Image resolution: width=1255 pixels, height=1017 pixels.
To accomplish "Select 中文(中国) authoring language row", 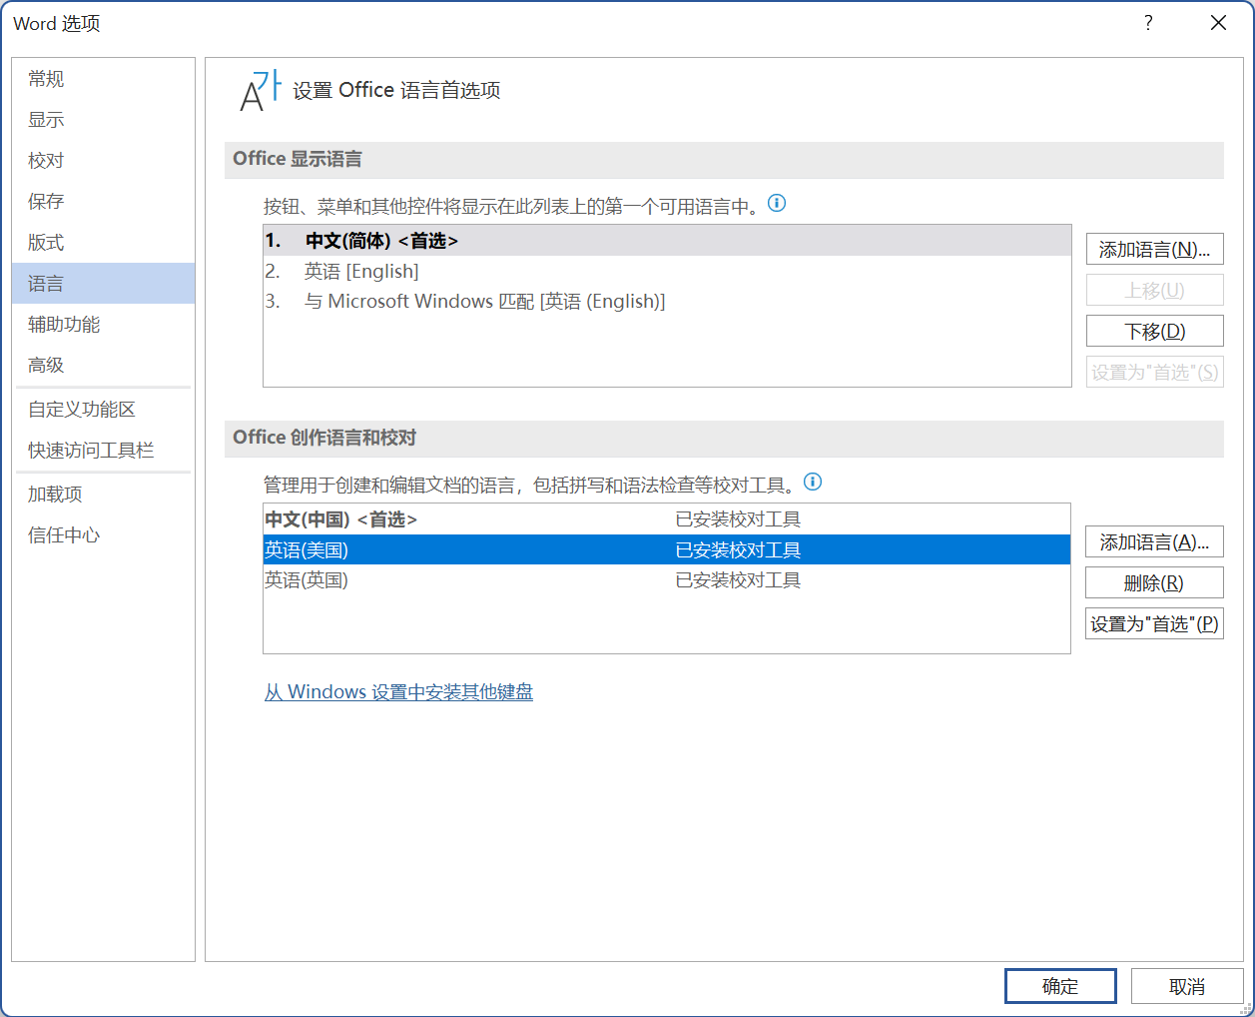I will (x=340, y=519).
